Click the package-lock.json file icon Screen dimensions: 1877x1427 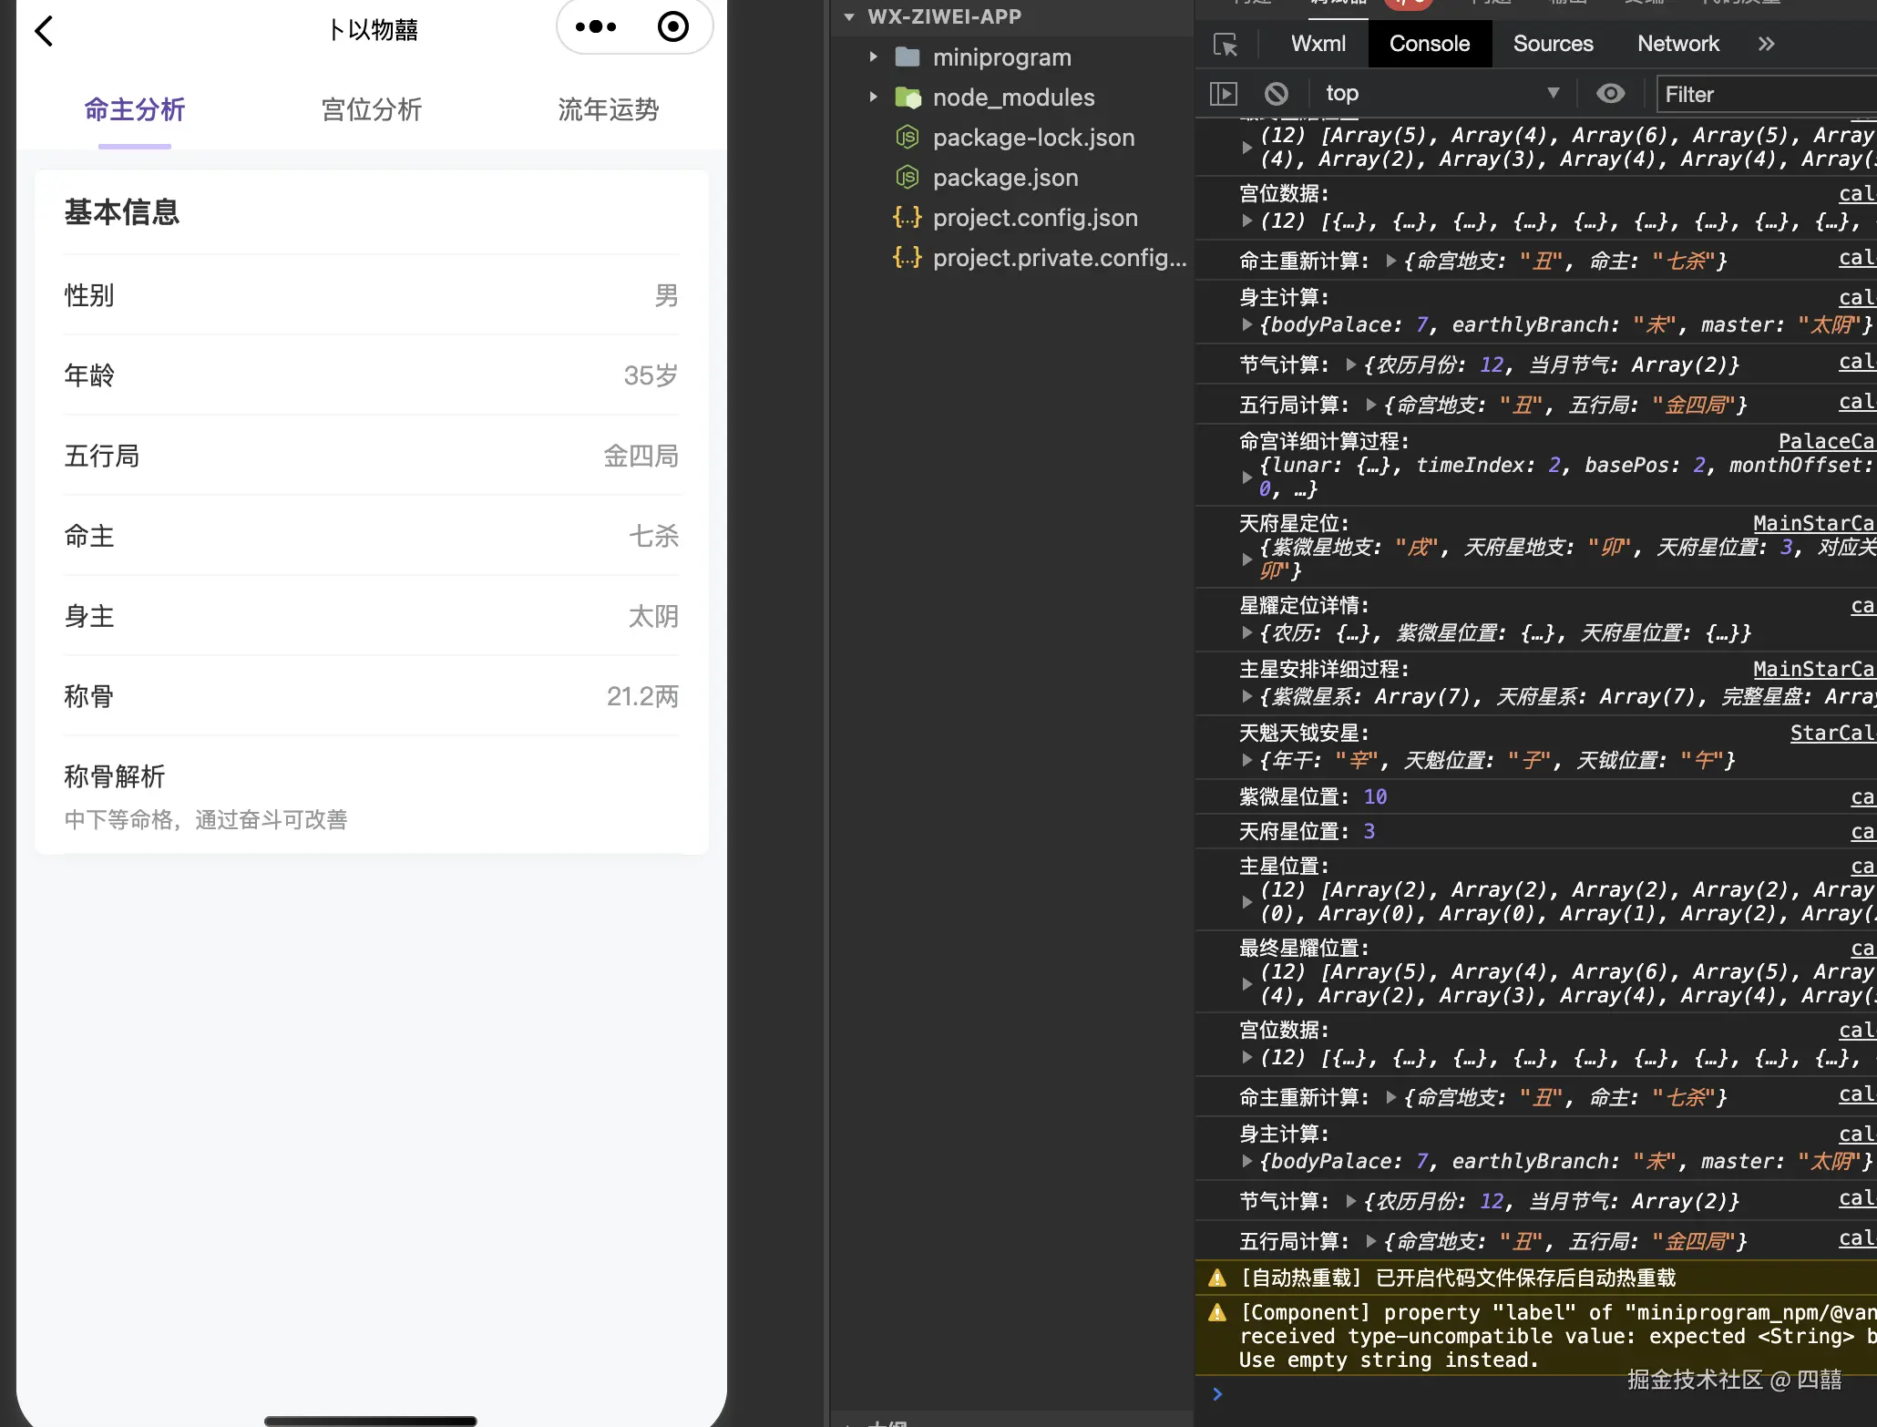point(907,138)
